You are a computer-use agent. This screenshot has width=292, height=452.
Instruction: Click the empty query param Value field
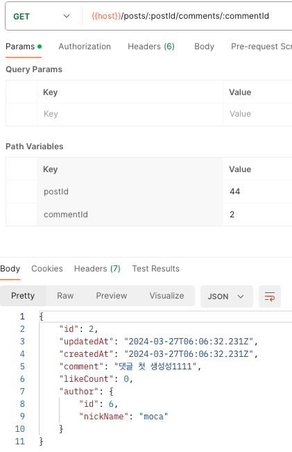coord(257,114)
